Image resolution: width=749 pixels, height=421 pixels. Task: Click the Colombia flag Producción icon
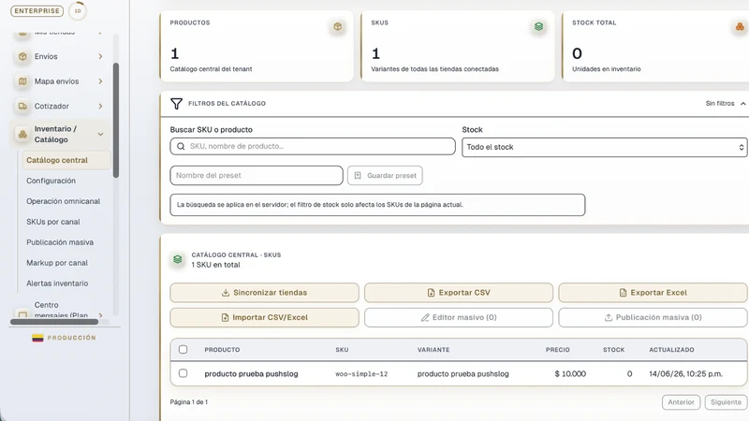point(37,338)
